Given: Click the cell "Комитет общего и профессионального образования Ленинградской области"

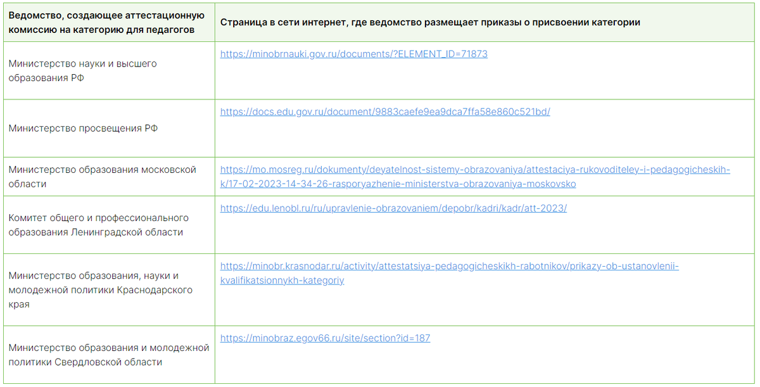Looking at the screenshot, I should pyautogui.click(x=109, y=225).
